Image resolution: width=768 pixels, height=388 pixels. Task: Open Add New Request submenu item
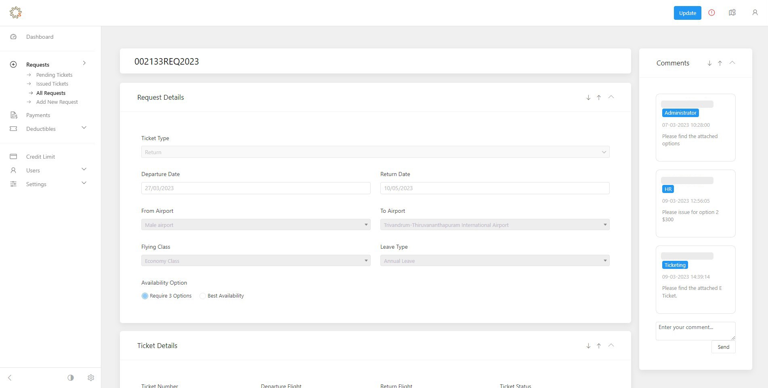[57, 102]
